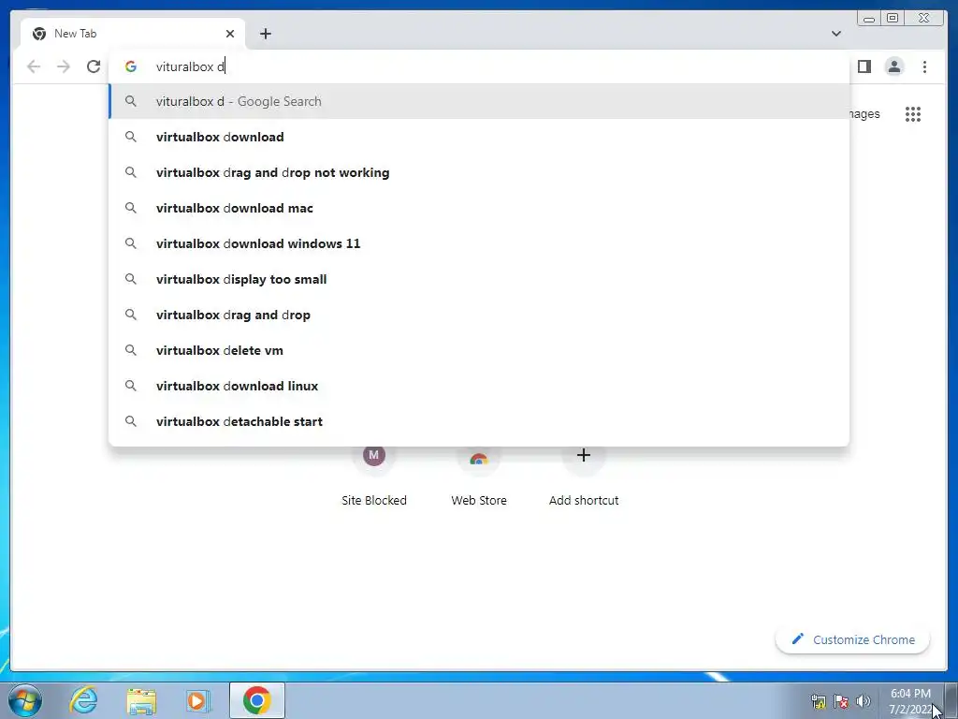Reload the page with the refresh icon
This screenshot has width=958, height=719.
point(94,66)
